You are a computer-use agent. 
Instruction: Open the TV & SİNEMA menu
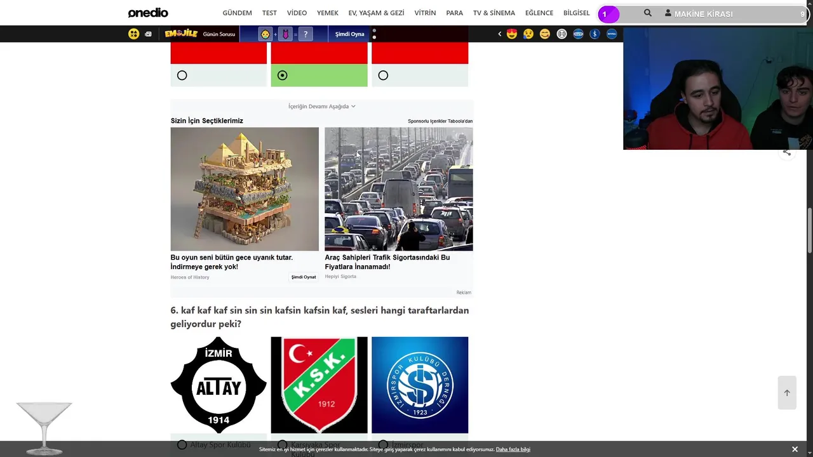point(494,13)
